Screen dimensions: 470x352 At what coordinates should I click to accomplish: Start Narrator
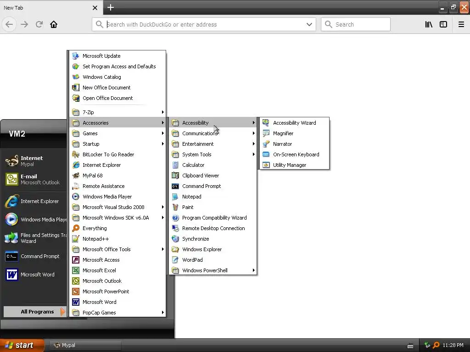tap(295, 144)
